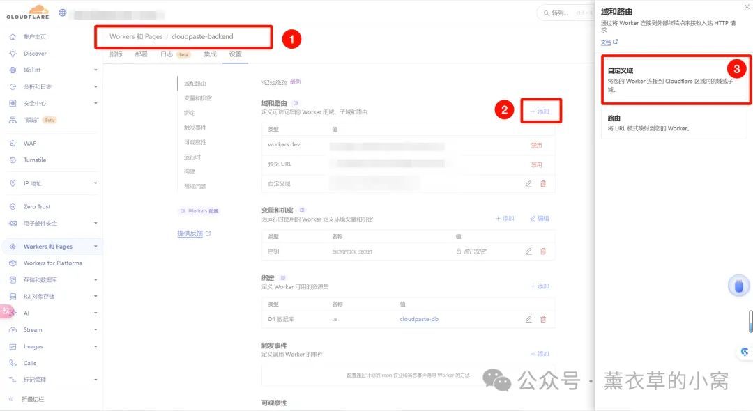Open the cloudpaste-db database link
This screenshot has height=411, width=753.
click(419, 320)
